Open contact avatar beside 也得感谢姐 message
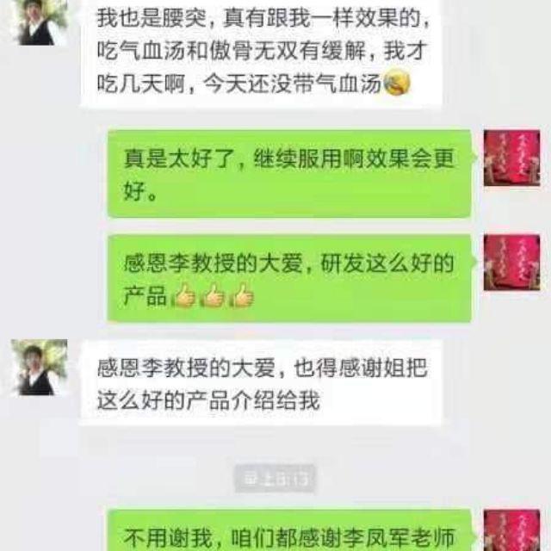This screenshot has width=551, height=551. [x=40, y=368]
